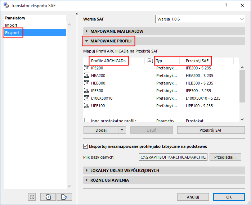This screenshot has height=205, width=251.
Task: Click 'IPE300 - S 235' cross-section cell
Action: 198,91
